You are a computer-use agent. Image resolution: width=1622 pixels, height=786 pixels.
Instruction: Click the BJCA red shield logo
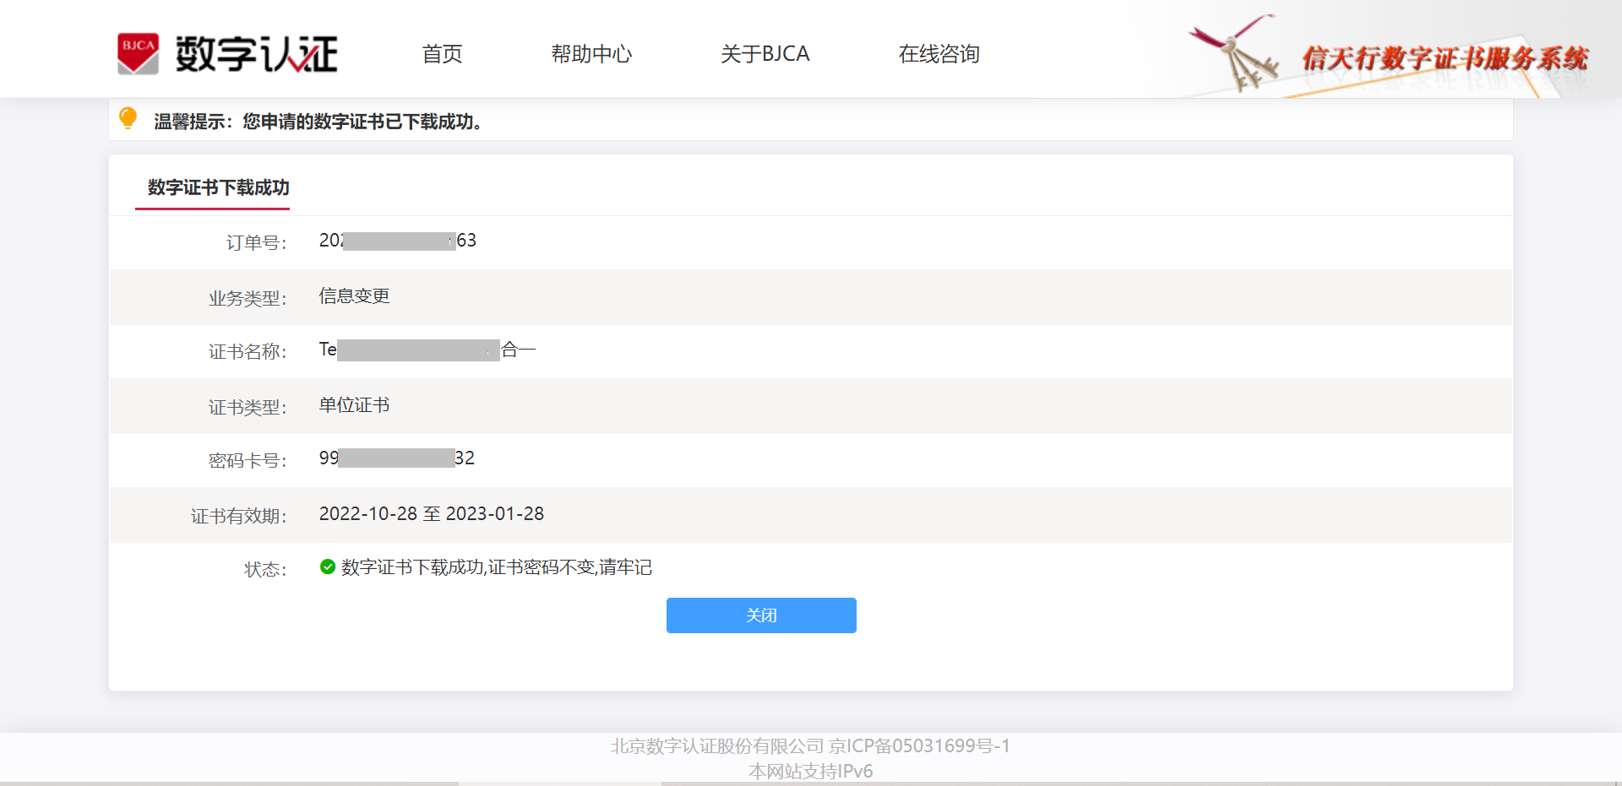138,54
